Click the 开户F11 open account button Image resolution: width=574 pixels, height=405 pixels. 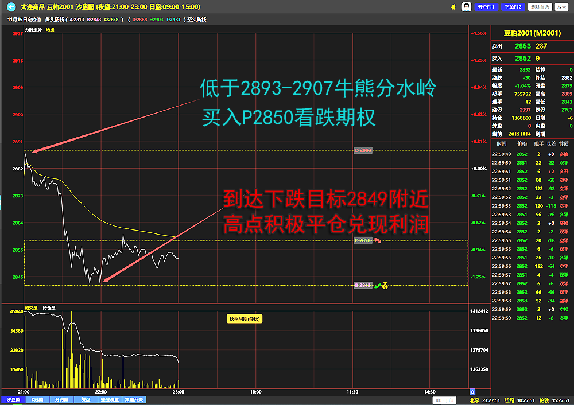click(486, 7)
